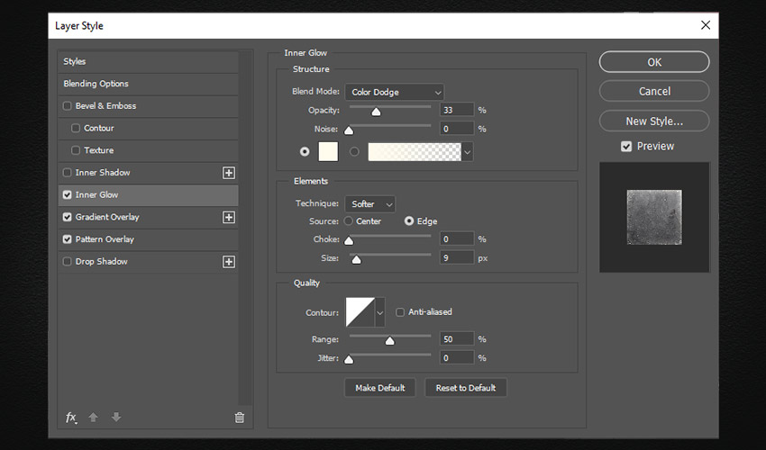This screenshot has width=766, height=450.
Task: Open the Pattern Overlay settings
Action: (105, 239)
